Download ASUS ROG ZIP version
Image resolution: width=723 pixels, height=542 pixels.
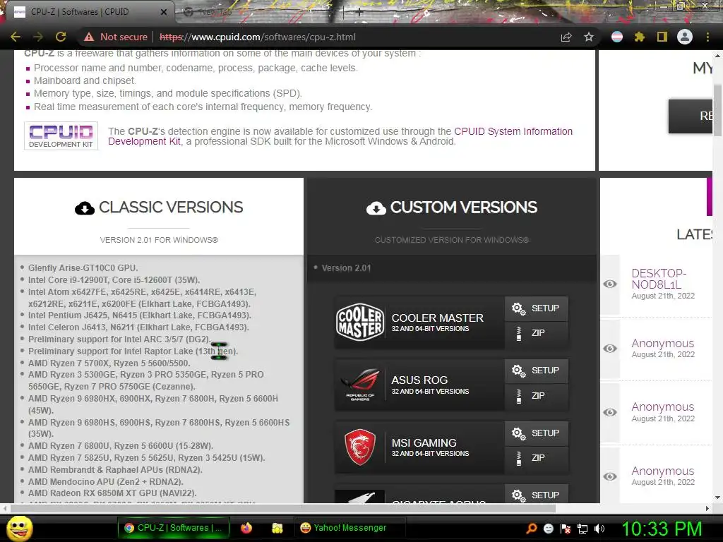pos(537,396)
